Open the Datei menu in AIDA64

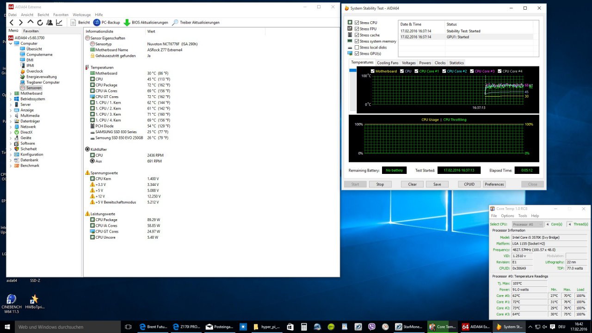12,15
